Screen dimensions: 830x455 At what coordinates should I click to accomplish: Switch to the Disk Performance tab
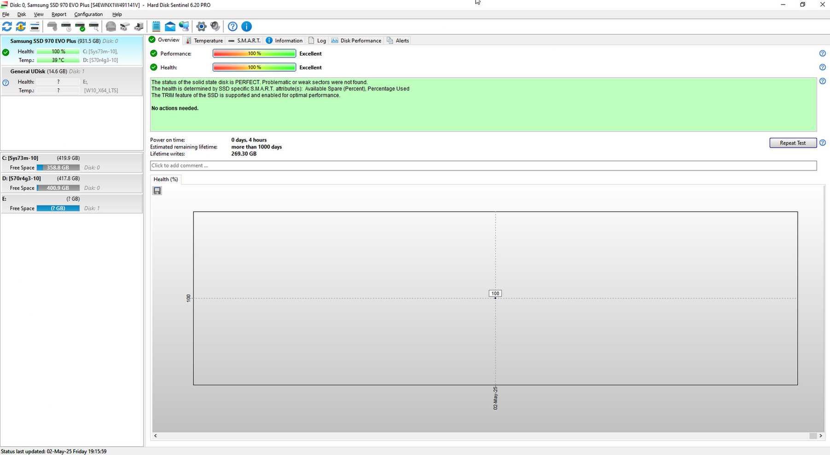pos(356,40)
